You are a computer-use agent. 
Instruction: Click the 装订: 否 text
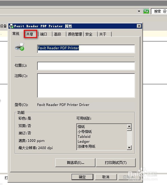tap(25, 133)
